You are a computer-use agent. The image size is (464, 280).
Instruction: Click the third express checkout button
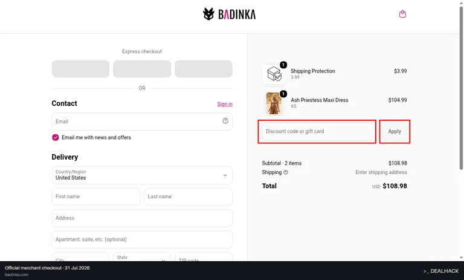(x=204, y=69)
